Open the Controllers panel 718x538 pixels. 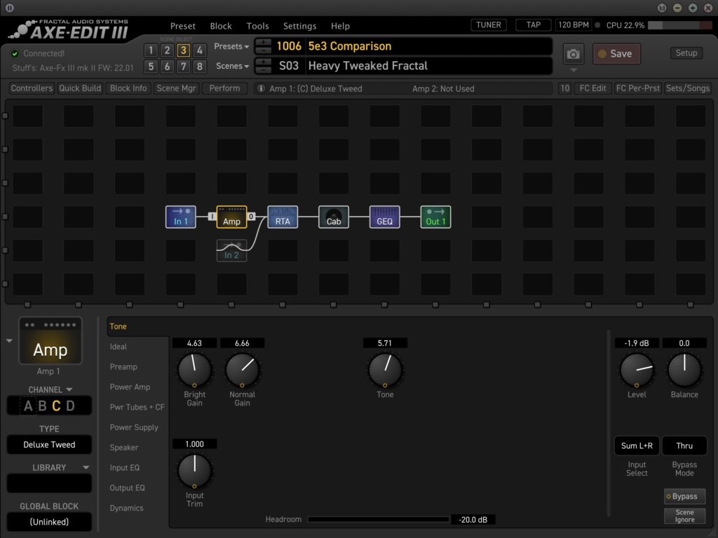(x=32, y=88)
